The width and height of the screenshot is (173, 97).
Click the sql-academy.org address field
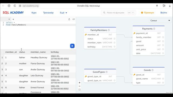pyautogui.click(x=31, y=6)
